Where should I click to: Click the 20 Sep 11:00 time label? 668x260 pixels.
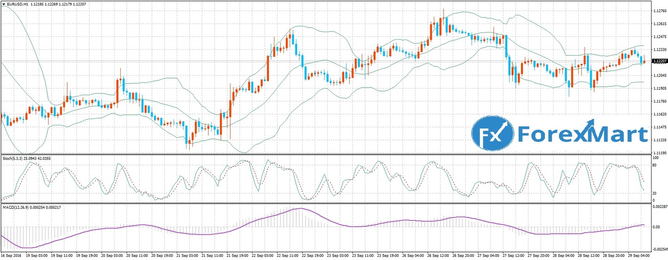[137, 257]
